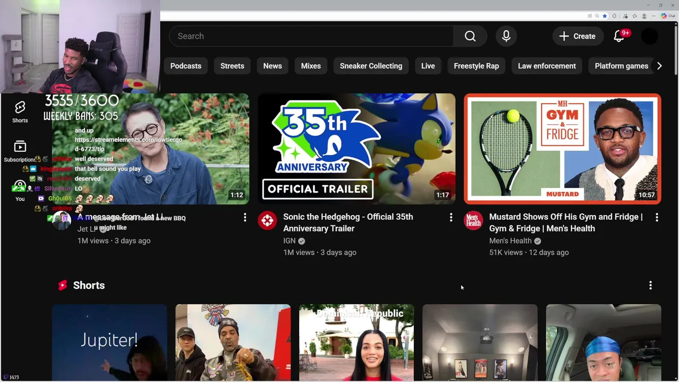679x382 pixels.
Task: Open the Jet Li video thumbnail
Action: click(x=151, y=149)
